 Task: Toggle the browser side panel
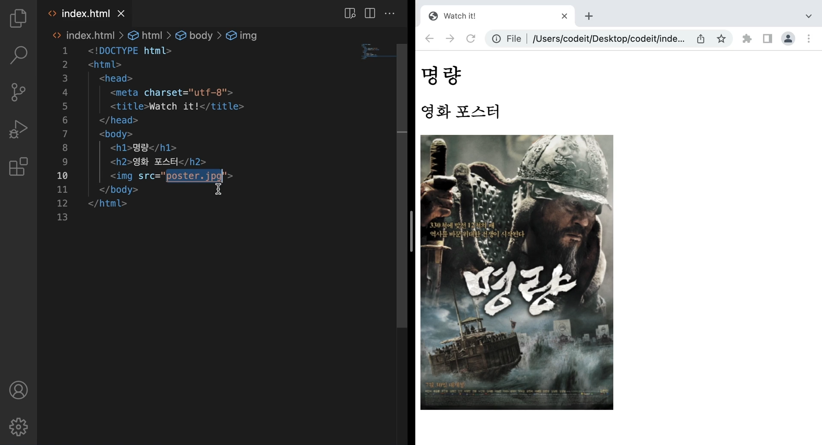coord(768,39)
